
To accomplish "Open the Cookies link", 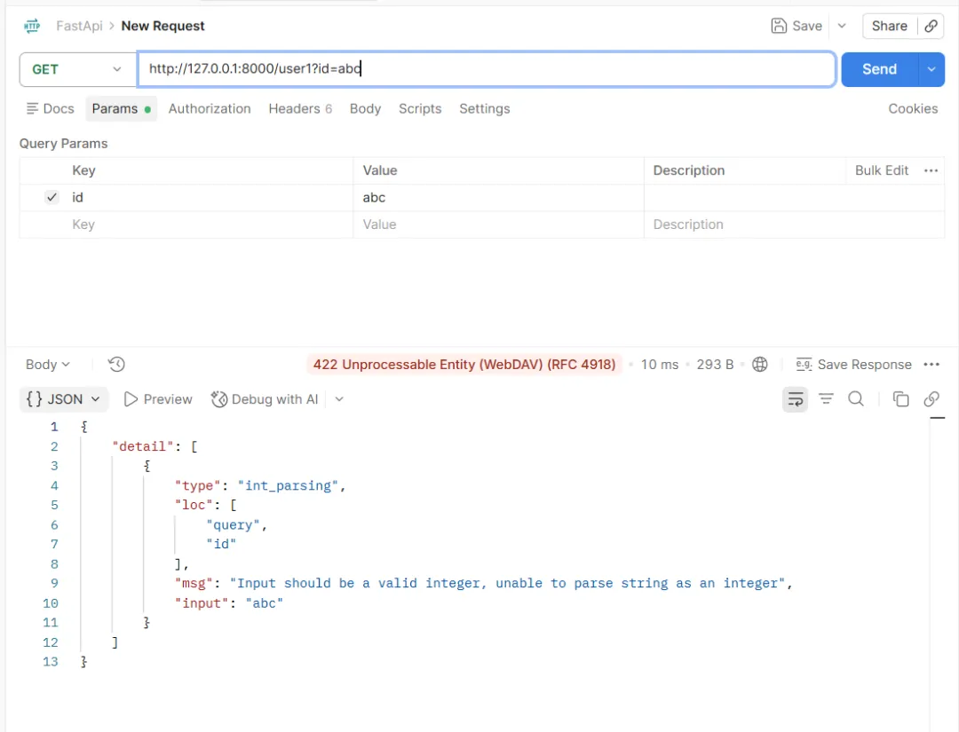I will 913,109.
